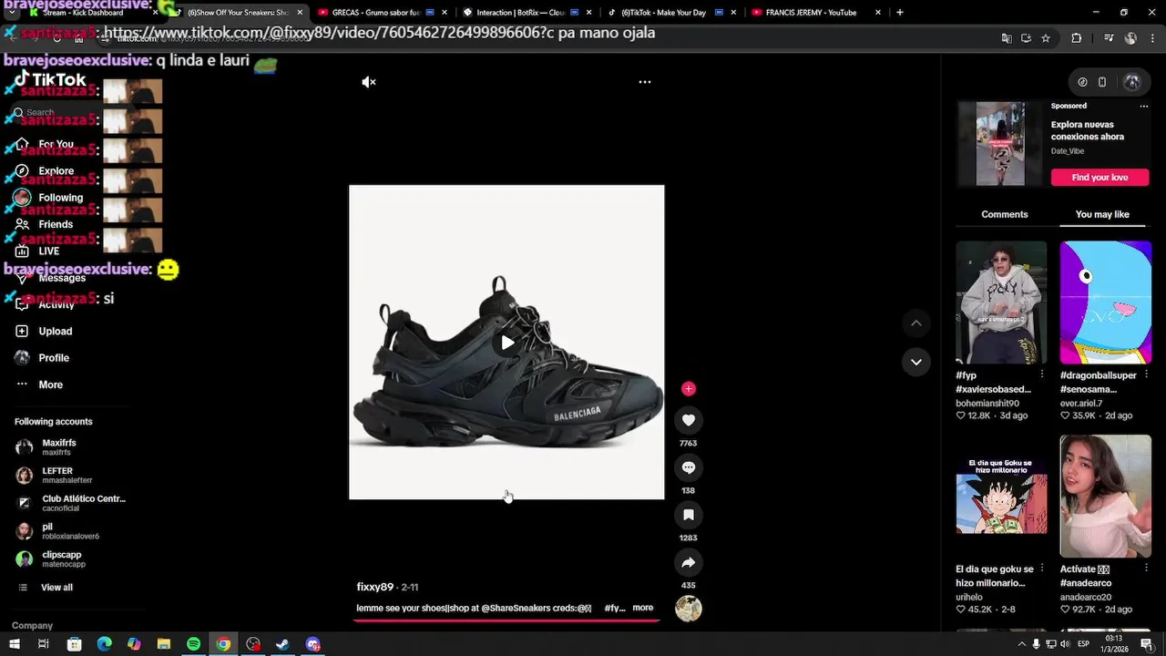Expand following list with View all
This screenshot has width=1166, height=656.
pyautogui.click(x=56, y=588)
